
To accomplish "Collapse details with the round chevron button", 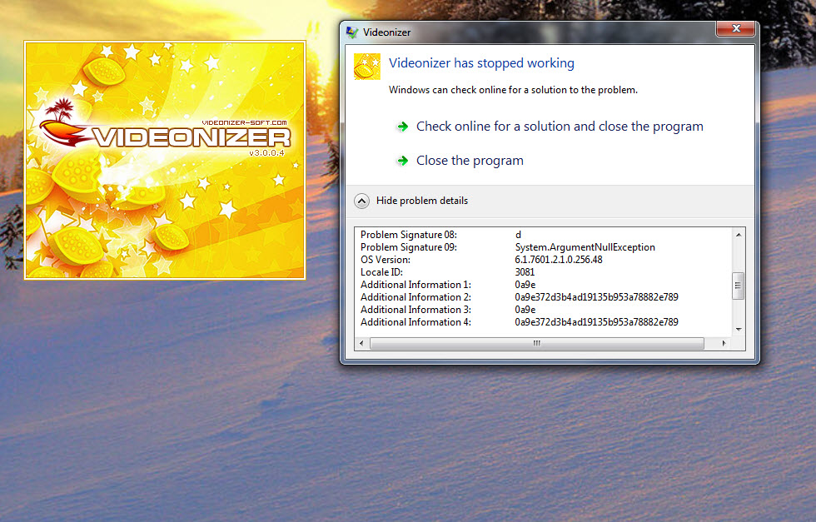I will (x=361, y=201).
